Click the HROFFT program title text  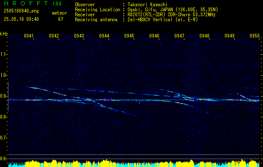[26, 3]
